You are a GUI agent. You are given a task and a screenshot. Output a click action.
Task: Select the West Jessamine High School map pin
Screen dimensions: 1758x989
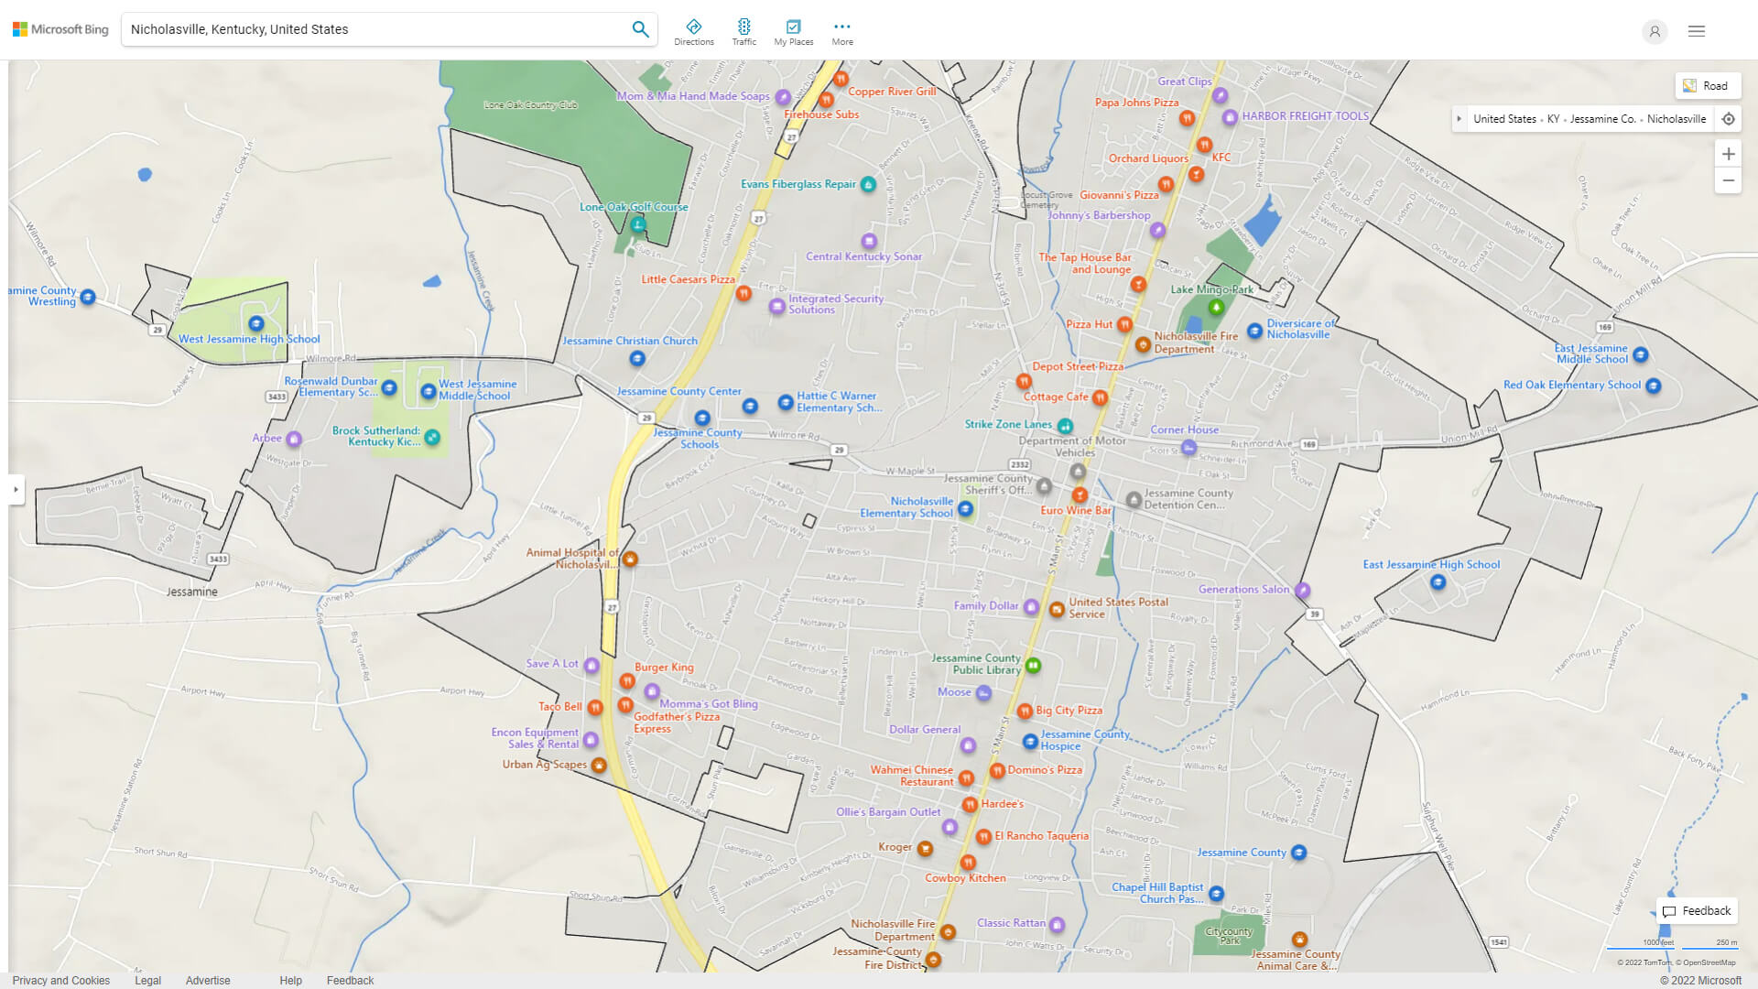pos(256,323)
